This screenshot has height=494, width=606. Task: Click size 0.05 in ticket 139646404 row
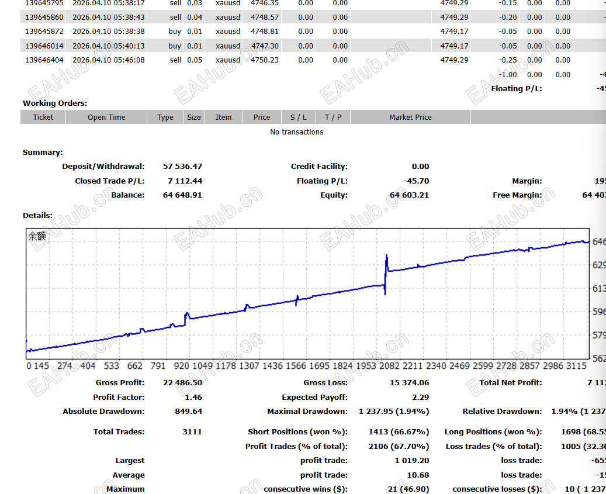[x=195, y=60]
